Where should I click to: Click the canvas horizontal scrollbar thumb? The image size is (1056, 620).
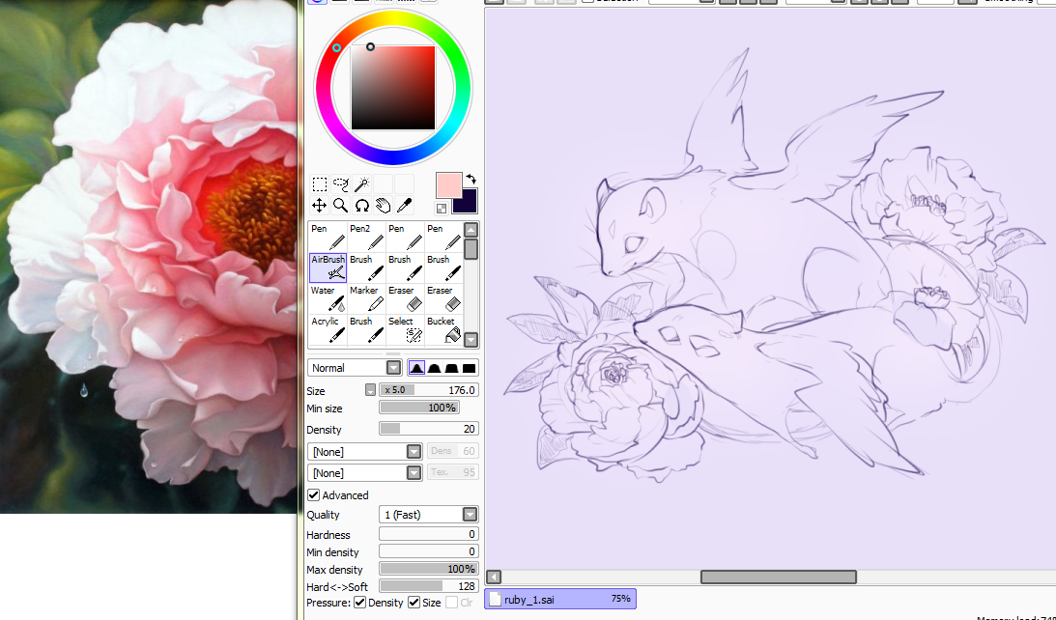click(779, 577)
